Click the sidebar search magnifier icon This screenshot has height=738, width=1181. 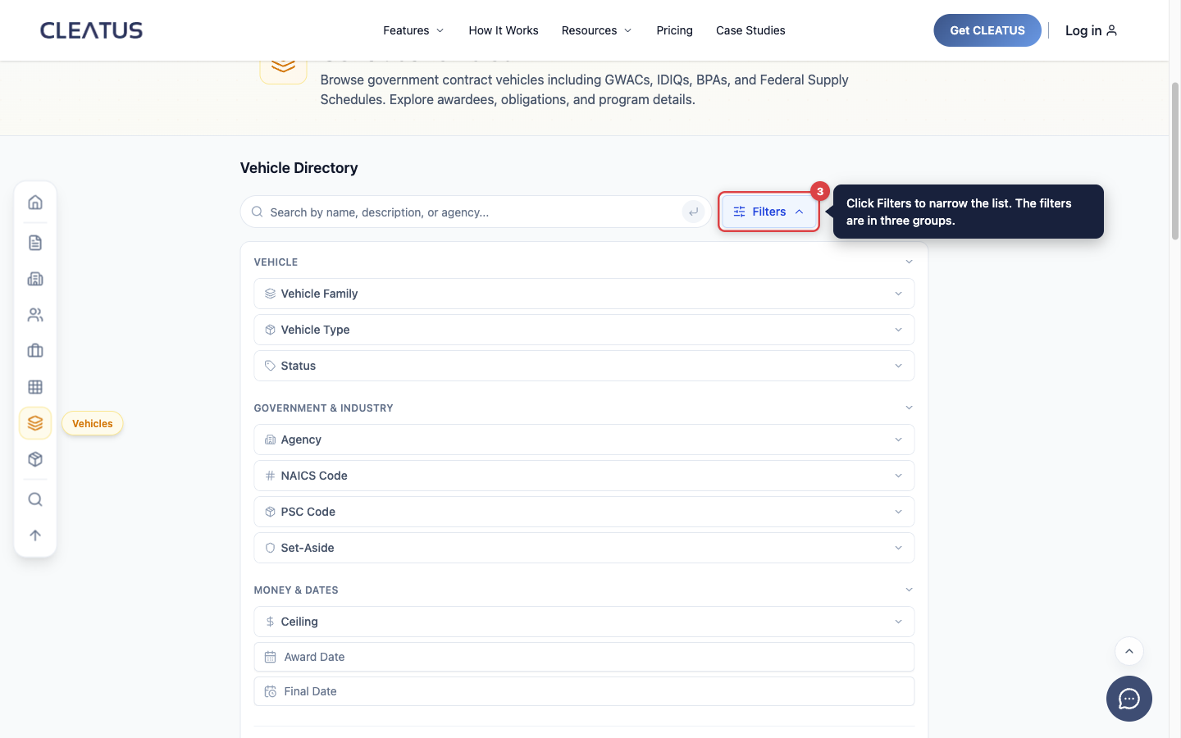coord(35,499)
